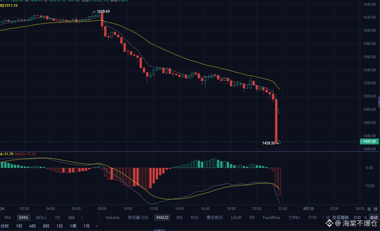Show more main indicators after BBI
The width and height of the screenshot is (380, 231).
pos(82,217)
